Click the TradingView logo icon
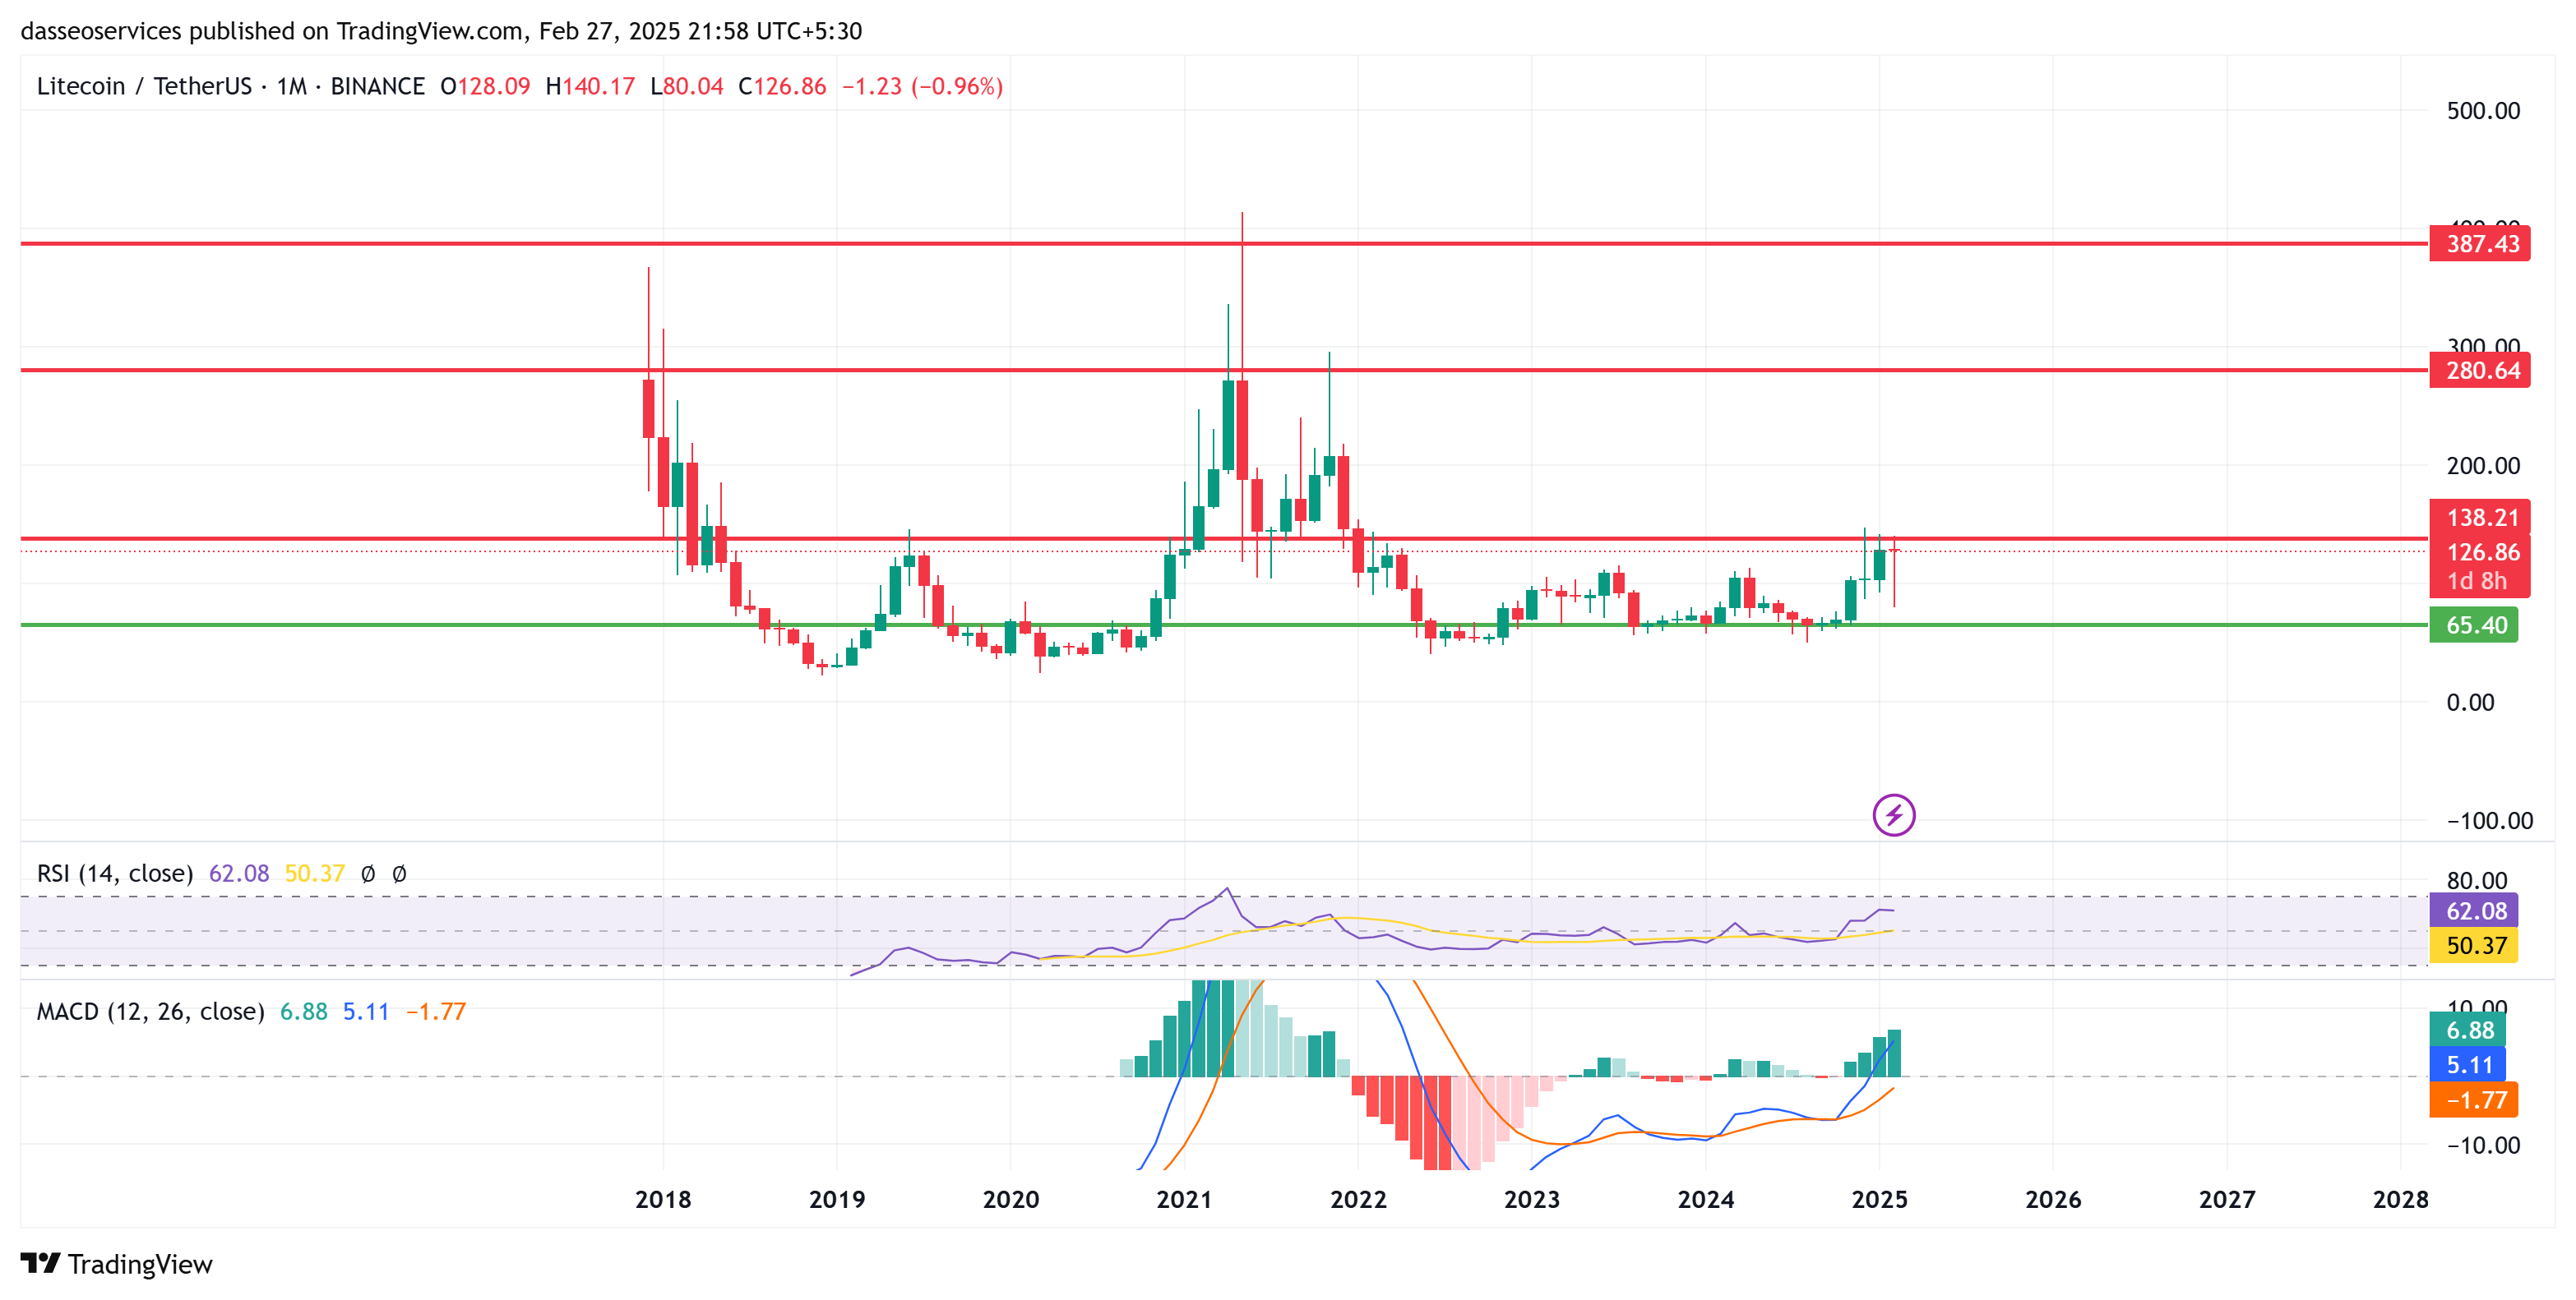This screenshot has width=2576, height=1300. (x=40, y=1263)
